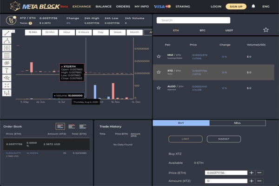Open My Info page
Viewport: 279px width, 186px height.
(142, 7)
